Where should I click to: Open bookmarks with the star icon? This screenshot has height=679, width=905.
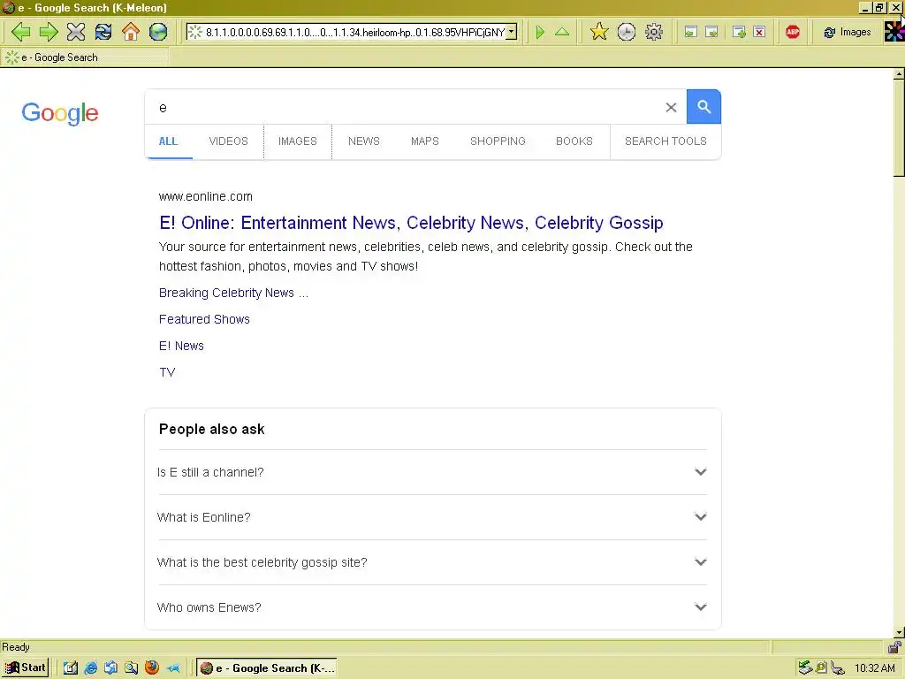point(599,32)
